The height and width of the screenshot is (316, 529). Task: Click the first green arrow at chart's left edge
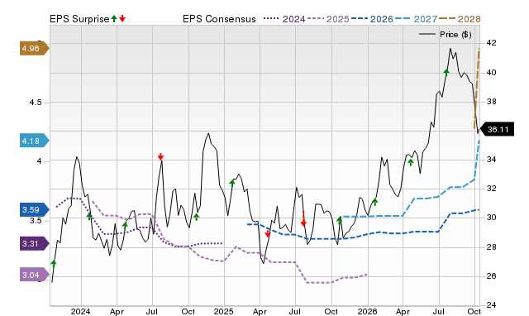(53, 264)
